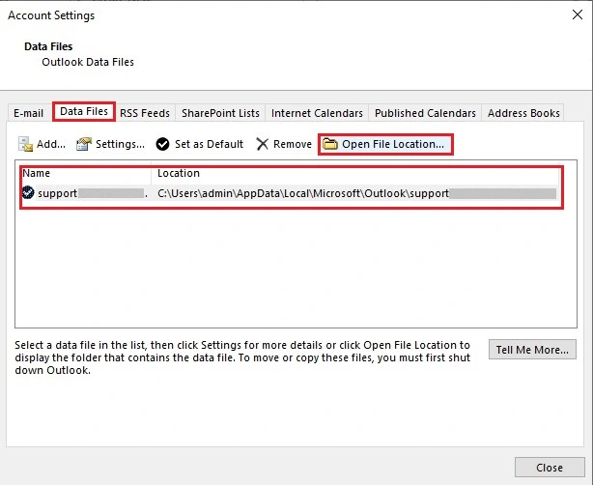
Task: Switch to the Internet Calendars tab
Action: (x=317, y=113)
